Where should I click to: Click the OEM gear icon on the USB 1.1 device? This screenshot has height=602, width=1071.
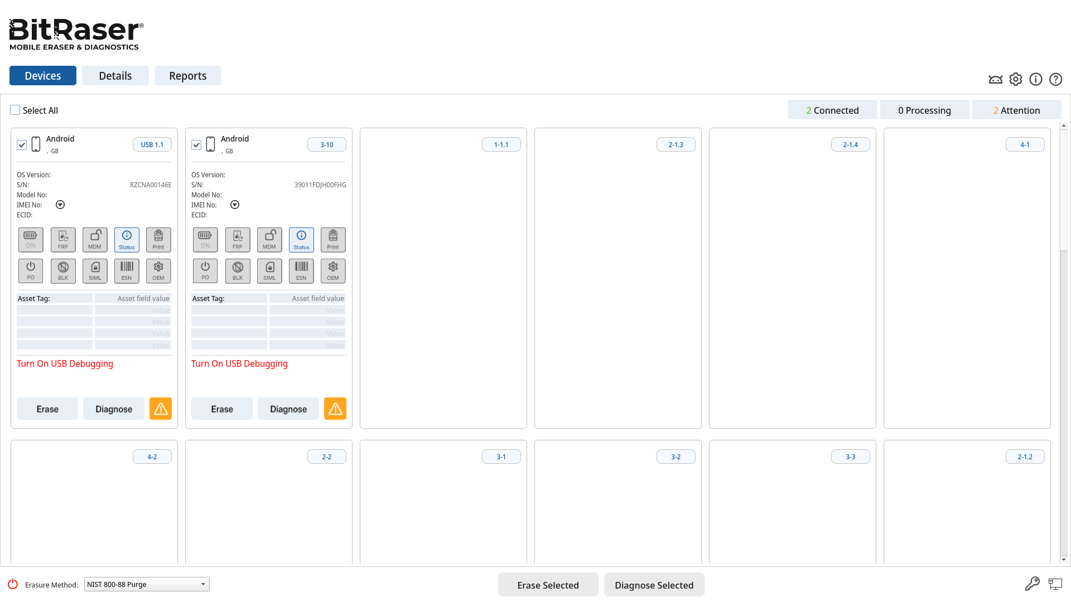158,271
